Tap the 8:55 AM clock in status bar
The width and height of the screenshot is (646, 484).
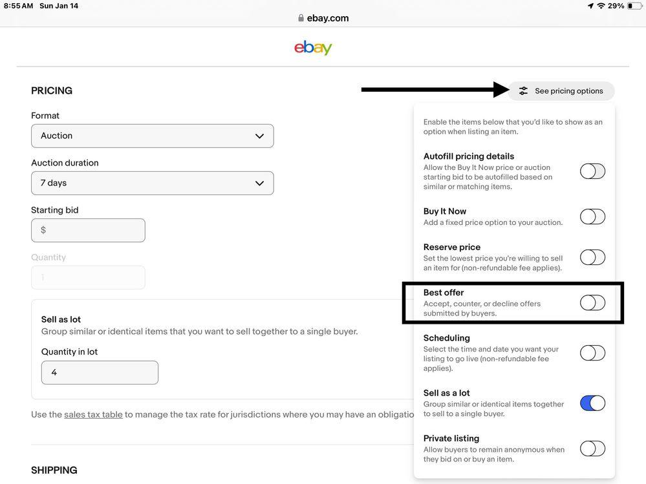[18, 6]
